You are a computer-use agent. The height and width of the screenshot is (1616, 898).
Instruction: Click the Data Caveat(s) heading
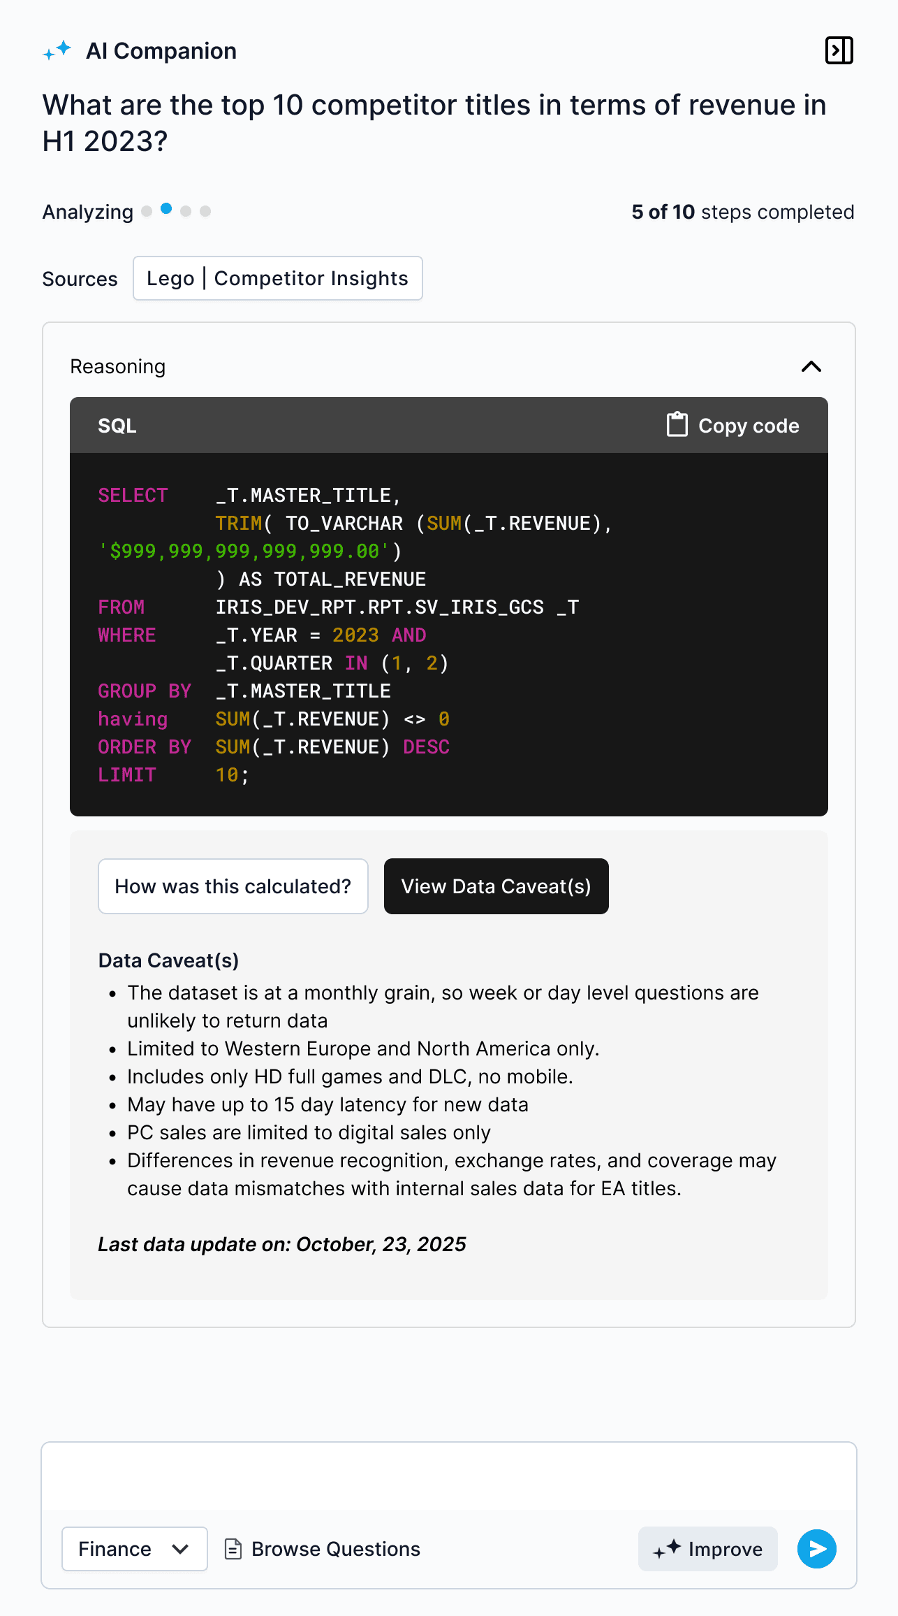[x=169, y=960]
